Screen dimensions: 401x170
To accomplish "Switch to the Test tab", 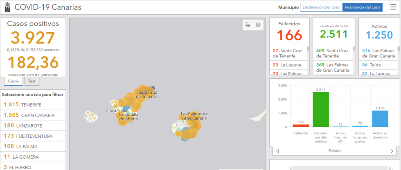I will (31, 81).
